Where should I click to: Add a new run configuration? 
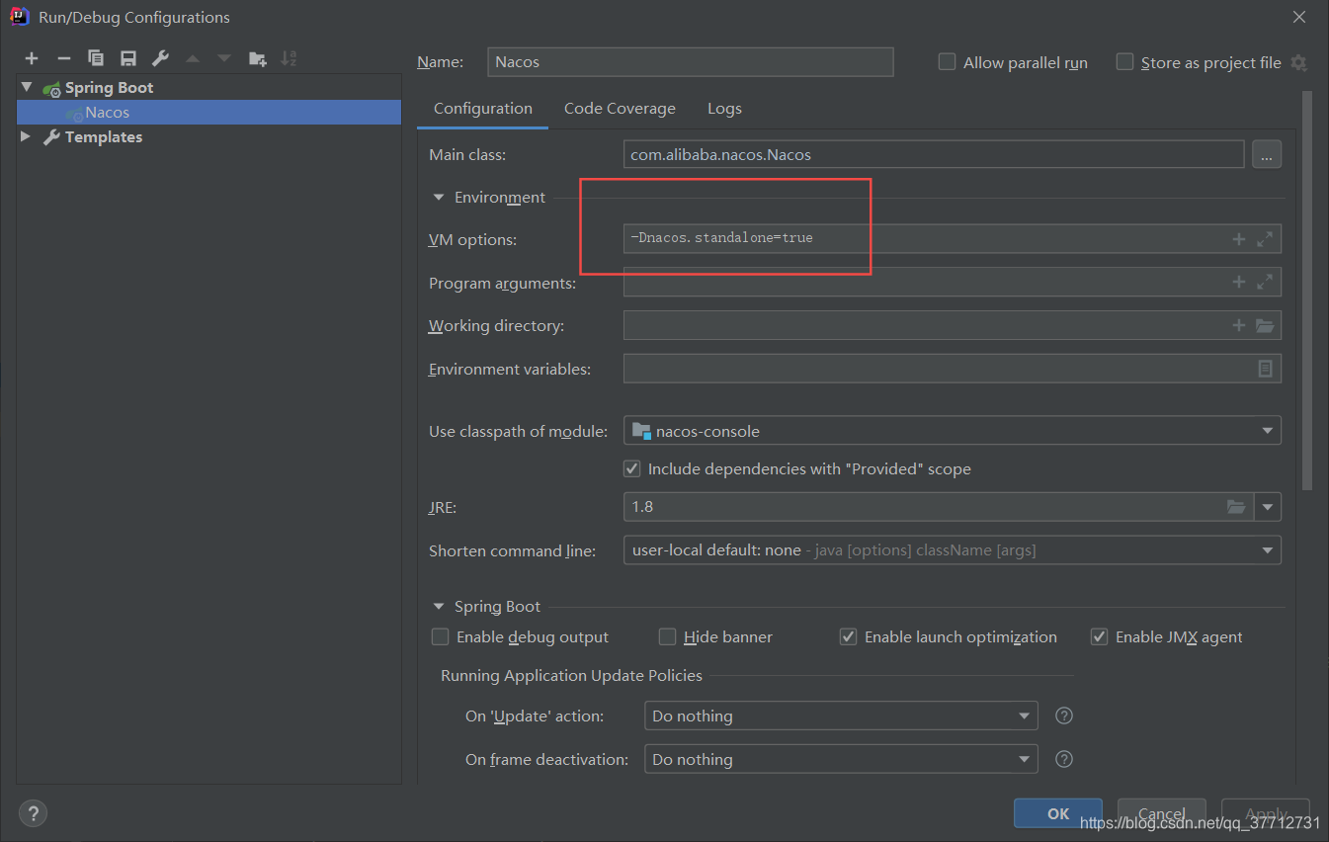tap(32, 59)
